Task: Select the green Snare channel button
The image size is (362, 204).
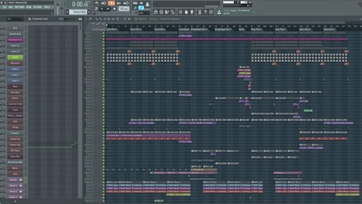Action: coord(15,58)
